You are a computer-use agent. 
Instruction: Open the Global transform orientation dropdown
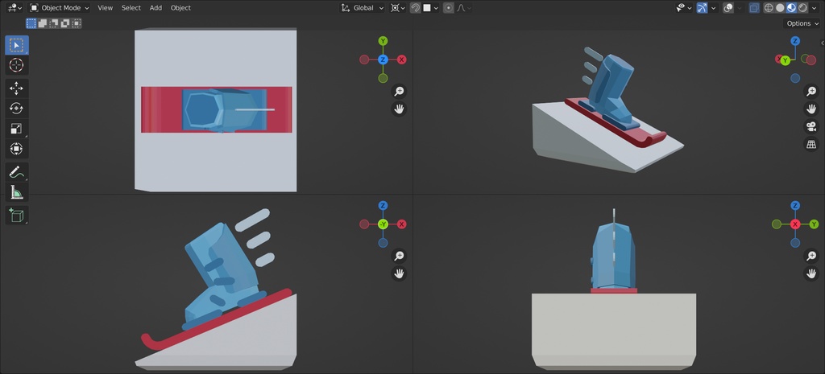(362, 8)
